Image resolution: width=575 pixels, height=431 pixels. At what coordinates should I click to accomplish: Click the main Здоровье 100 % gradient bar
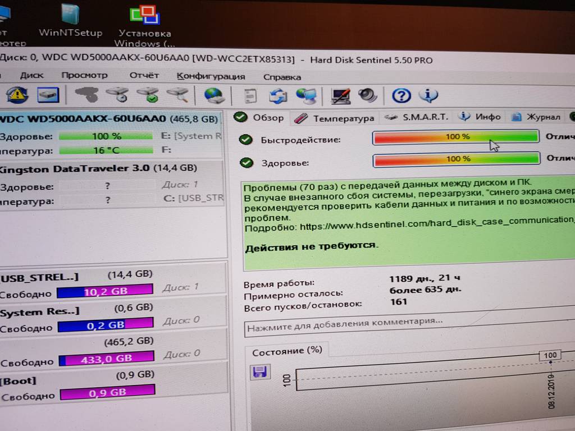tap(457, 159)
